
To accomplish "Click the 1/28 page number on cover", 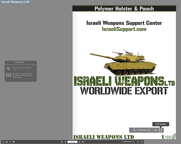I will [166, 137].
